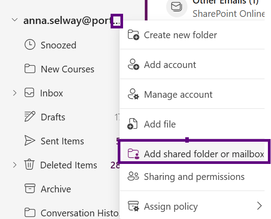Open Sharing and permissions

(x=194, y=177)
